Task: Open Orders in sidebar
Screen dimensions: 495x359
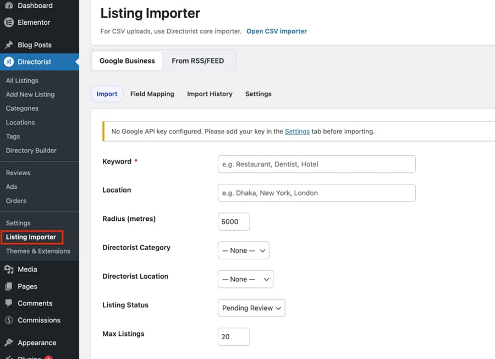Action: [x=16, y=200]
